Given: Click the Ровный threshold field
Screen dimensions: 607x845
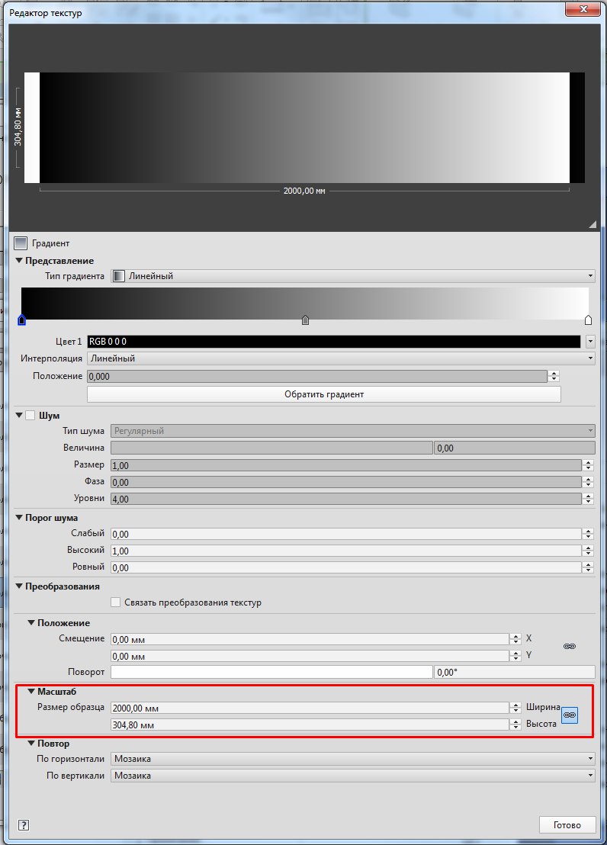Looking at the screenshot, I should [346, 567].
